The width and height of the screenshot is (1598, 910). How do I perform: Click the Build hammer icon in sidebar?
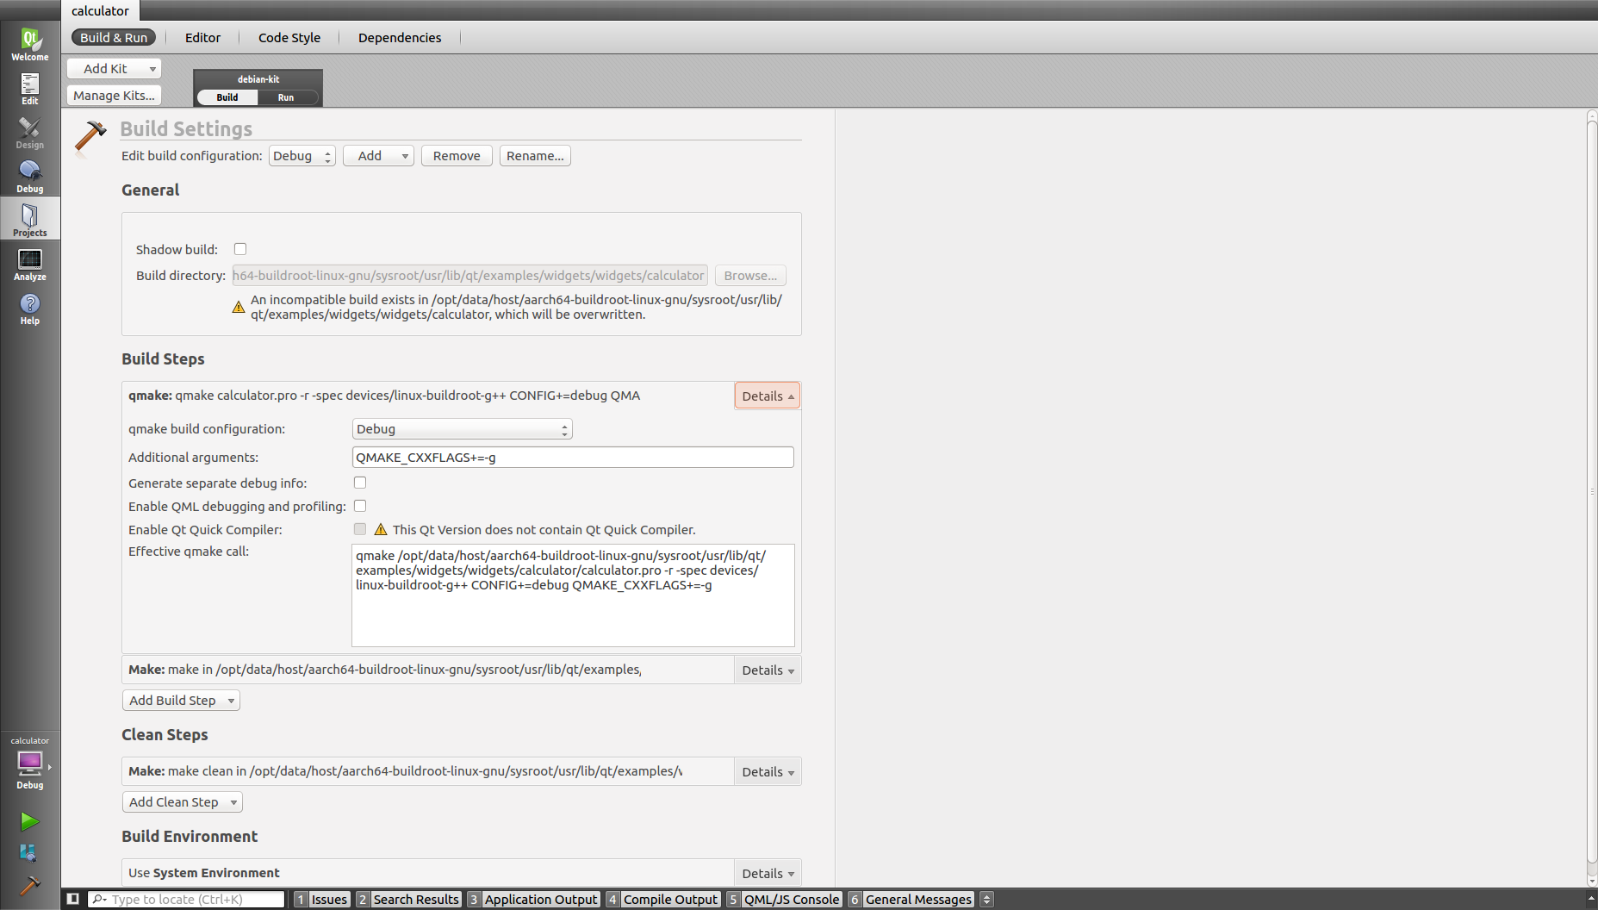(29, 885)
